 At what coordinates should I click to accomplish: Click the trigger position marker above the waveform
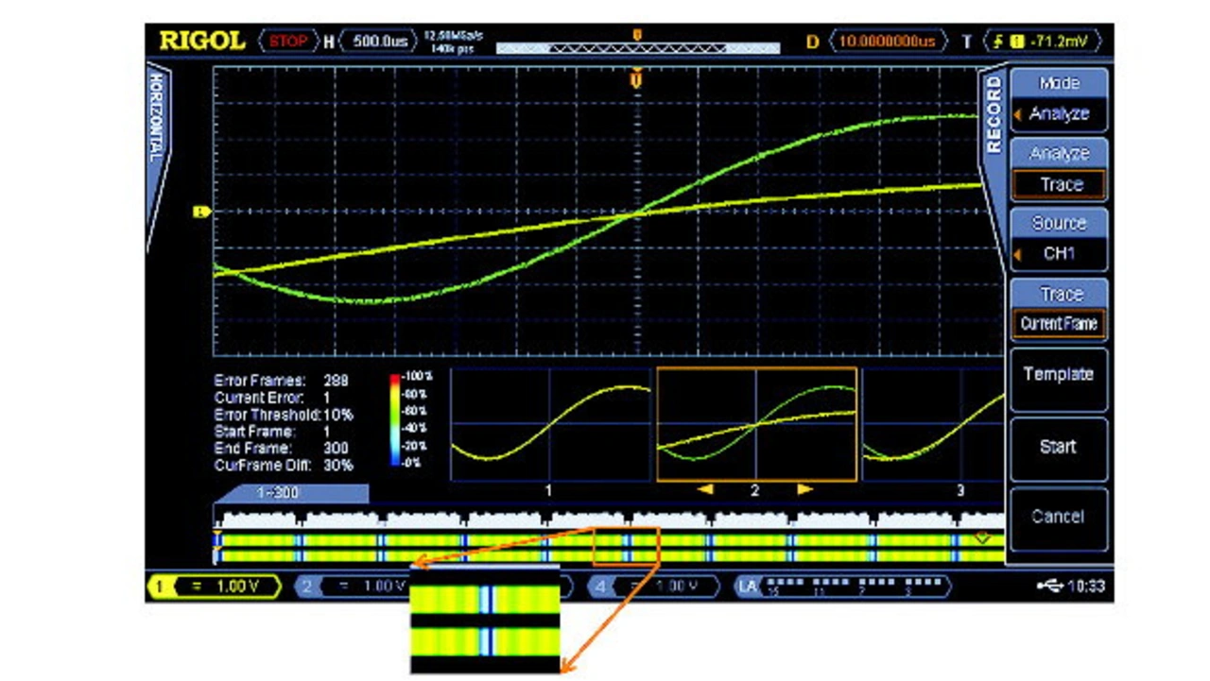point(637,79)
